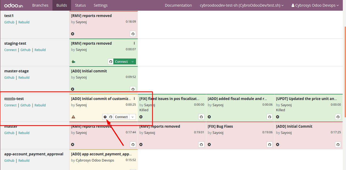Select the [FIX] Bug Fixes build title
The height and width of the screenshot is (170, 346).
[220, 126]
